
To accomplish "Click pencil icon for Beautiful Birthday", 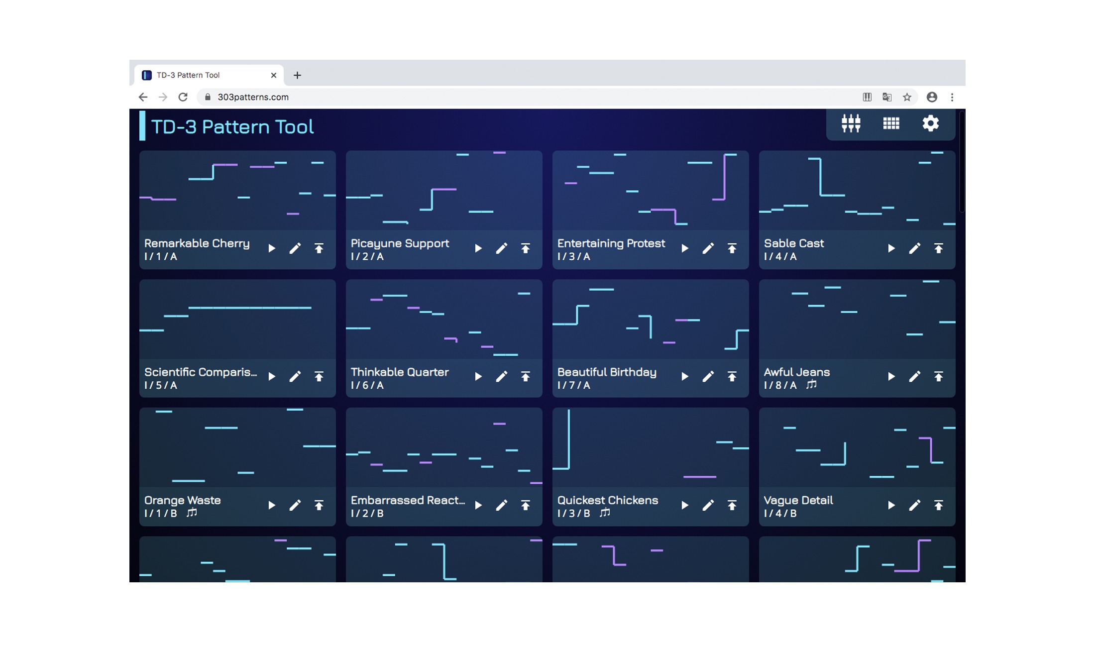I will coord(708,377).
